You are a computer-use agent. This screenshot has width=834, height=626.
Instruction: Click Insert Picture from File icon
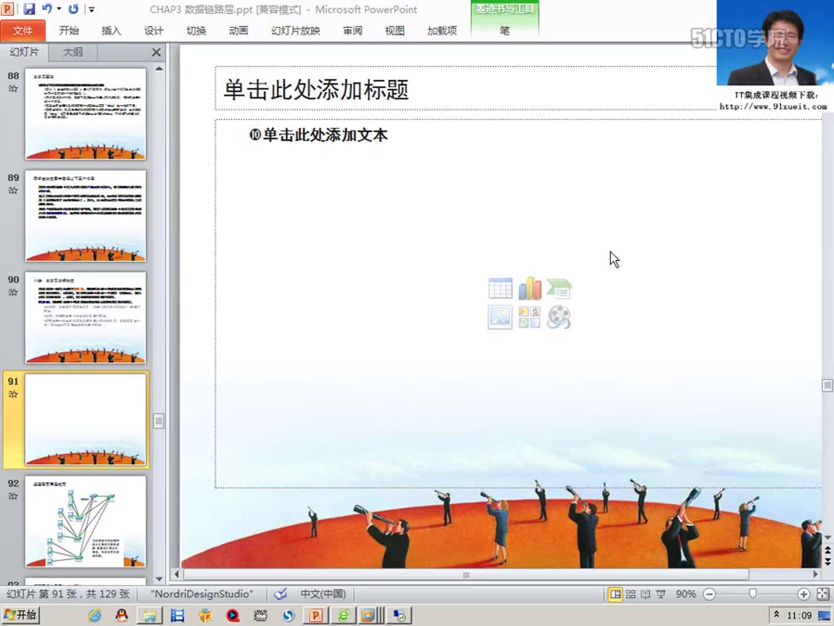(500, 318)
